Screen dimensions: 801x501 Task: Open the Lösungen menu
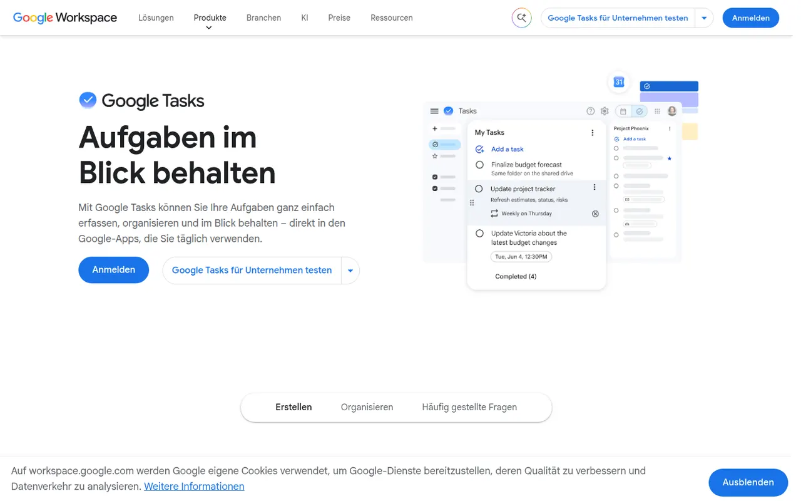click(156, 18)
